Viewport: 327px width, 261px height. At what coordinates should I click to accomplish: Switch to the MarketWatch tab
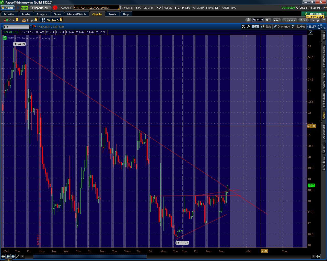tap(76, 14)
